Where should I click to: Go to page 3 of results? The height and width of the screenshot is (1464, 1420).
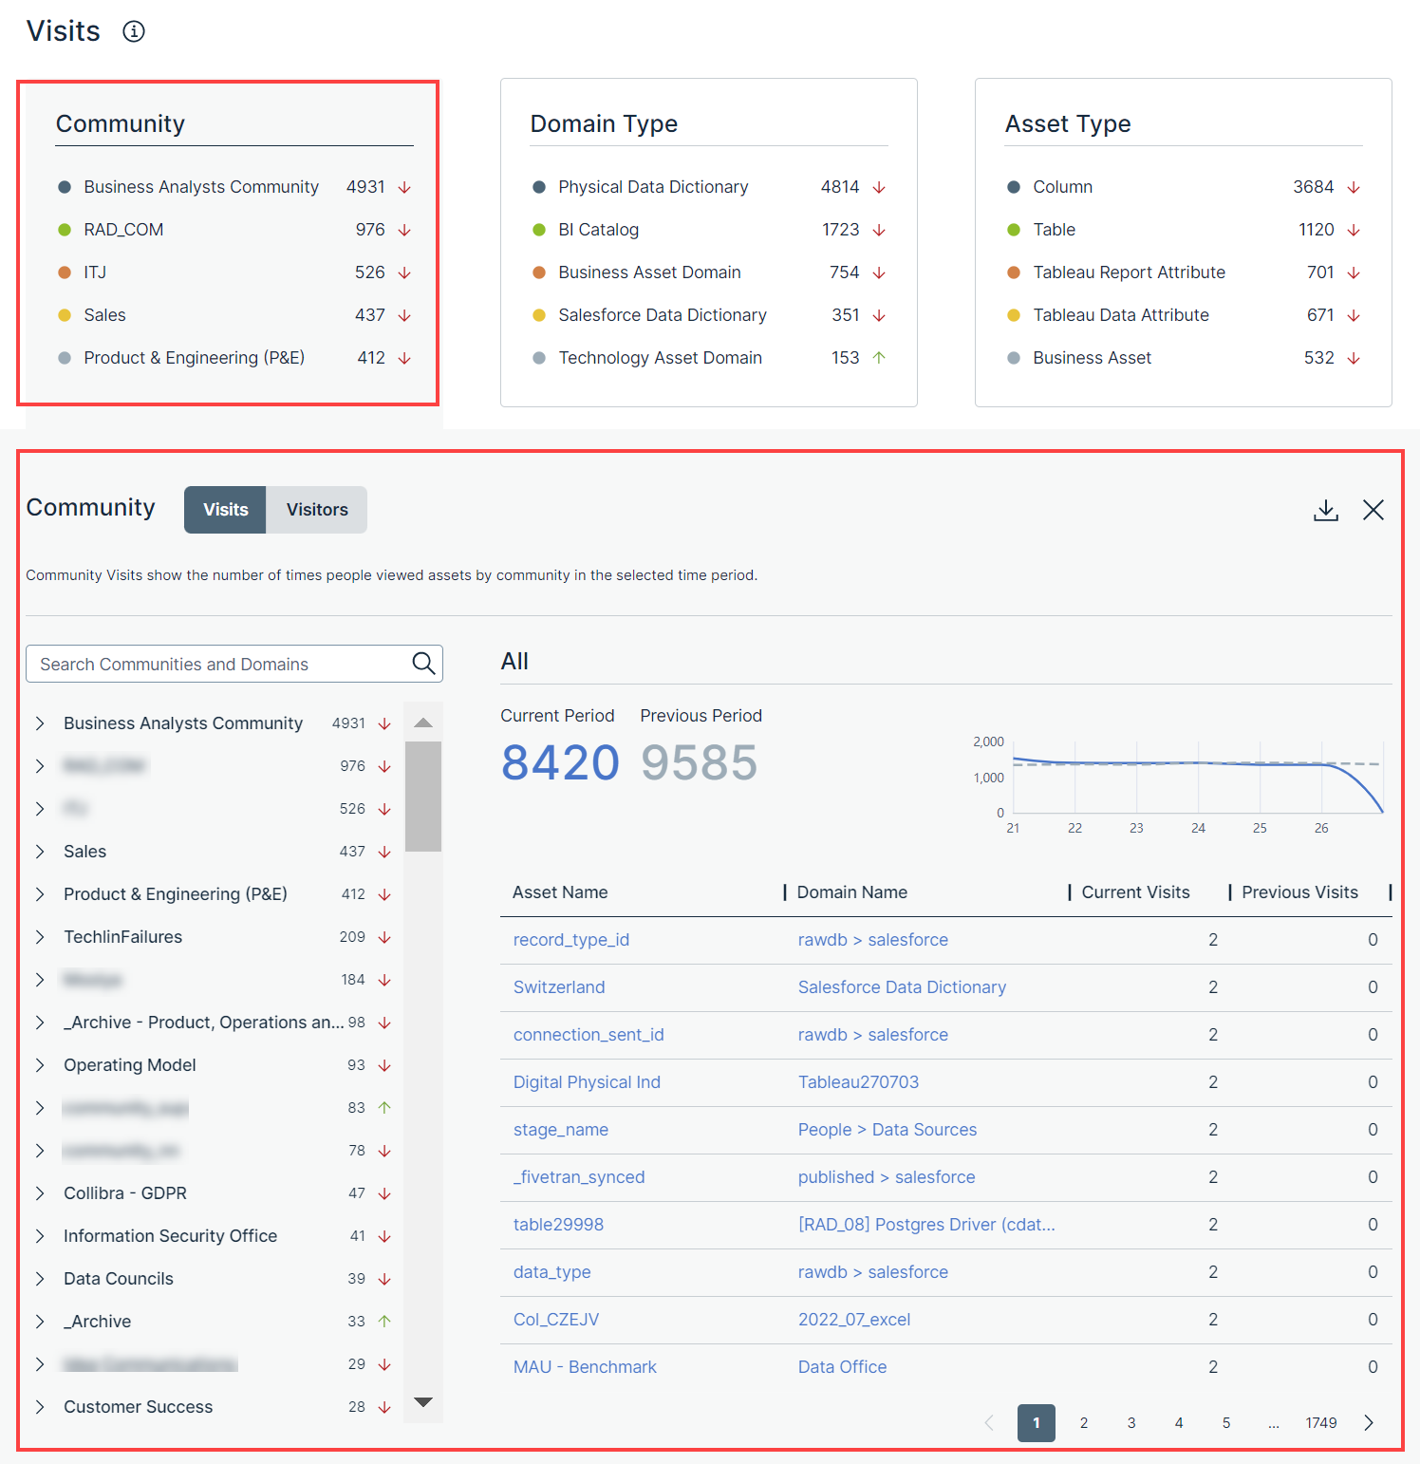coord(1131,1422)
